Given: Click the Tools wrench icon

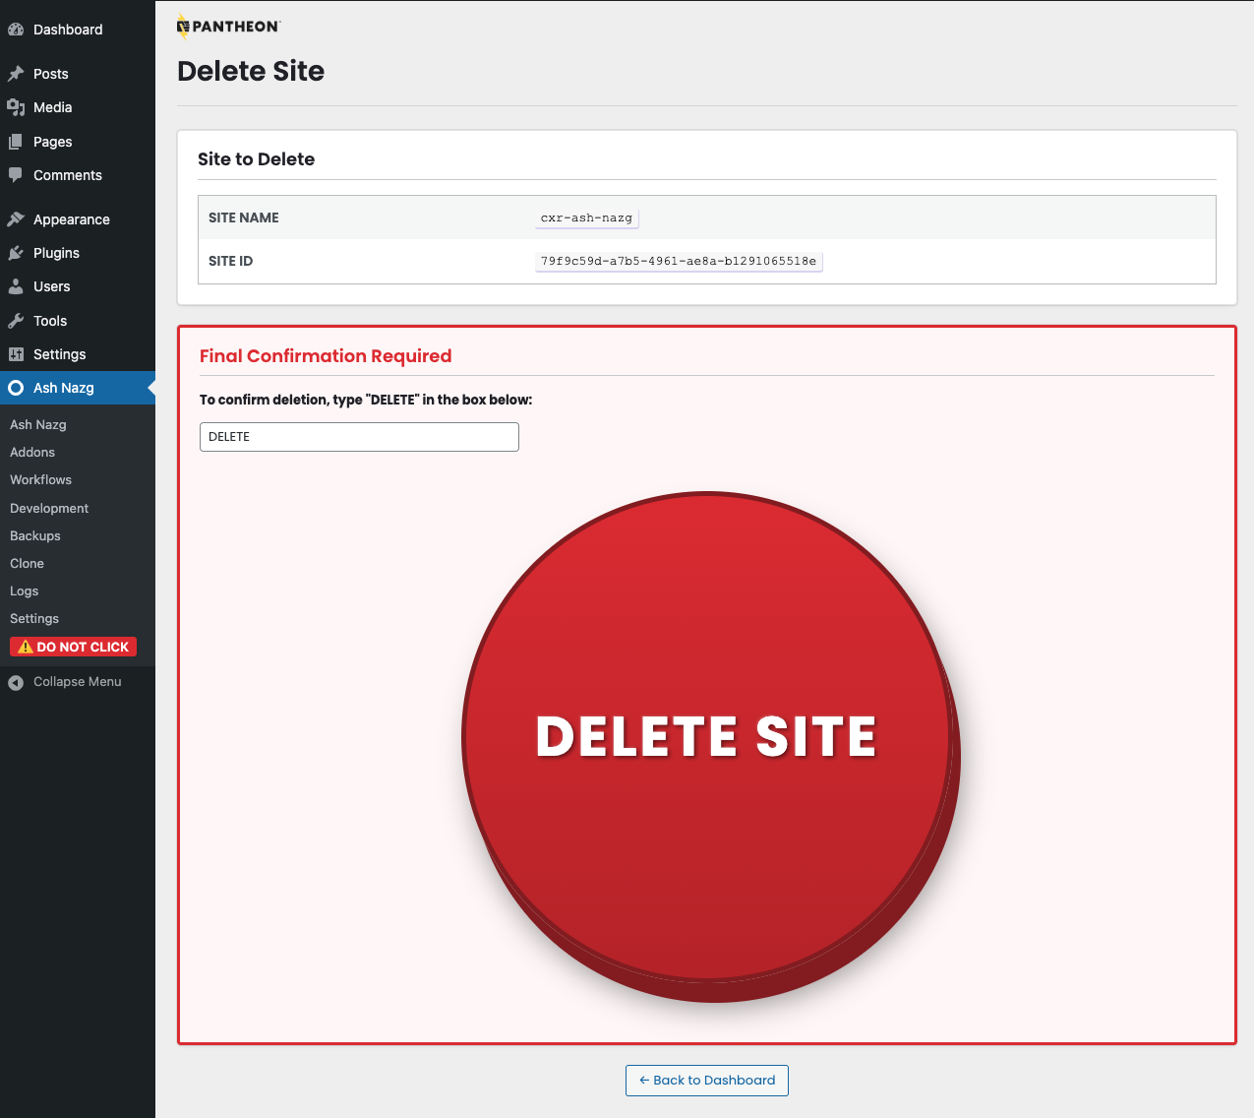Looking at the screenshot, I should (x=16, y=321).
